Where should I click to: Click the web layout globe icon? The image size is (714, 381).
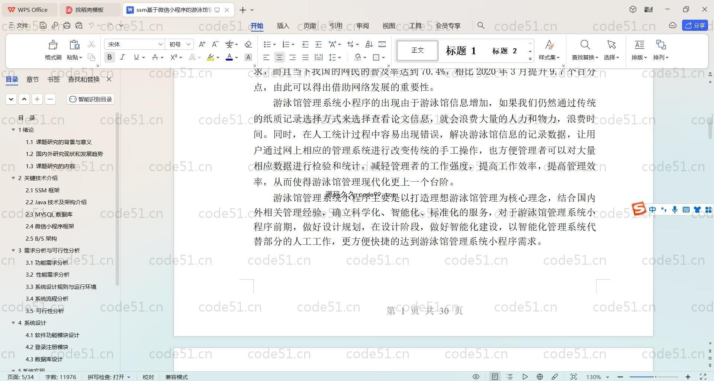point(540,377)
